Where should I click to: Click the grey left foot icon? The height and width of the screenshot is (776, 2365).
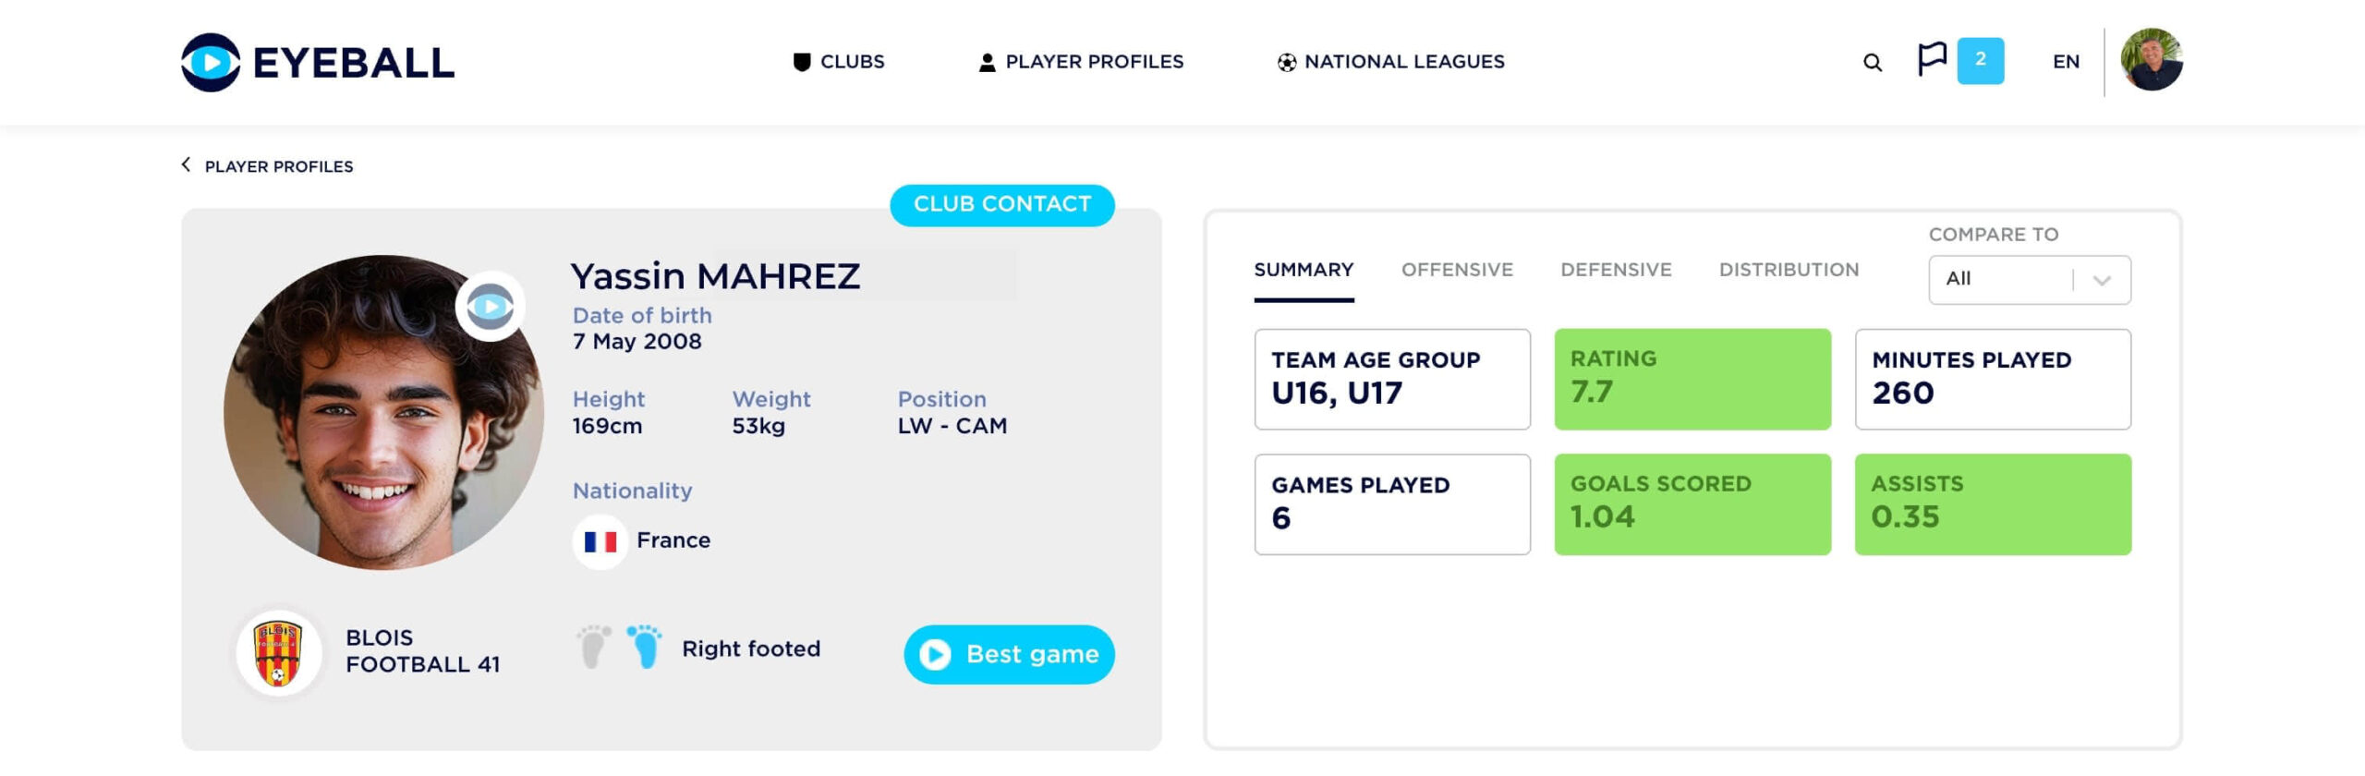[x=594, y=647]
